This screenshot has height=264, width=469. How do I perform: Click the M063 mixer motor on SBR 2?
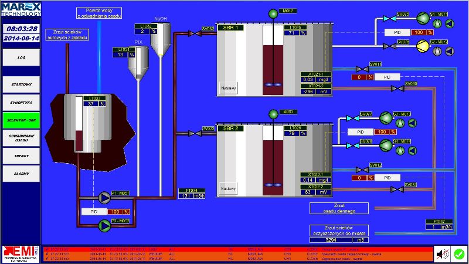(x=272, y=114)
